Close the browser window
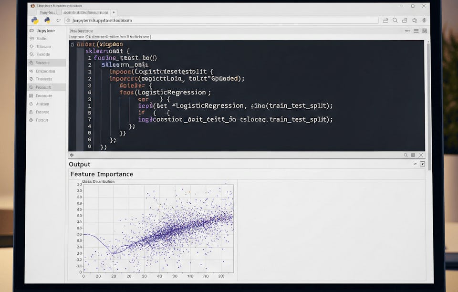Viewport: 458px width, 292px height. 424,6
